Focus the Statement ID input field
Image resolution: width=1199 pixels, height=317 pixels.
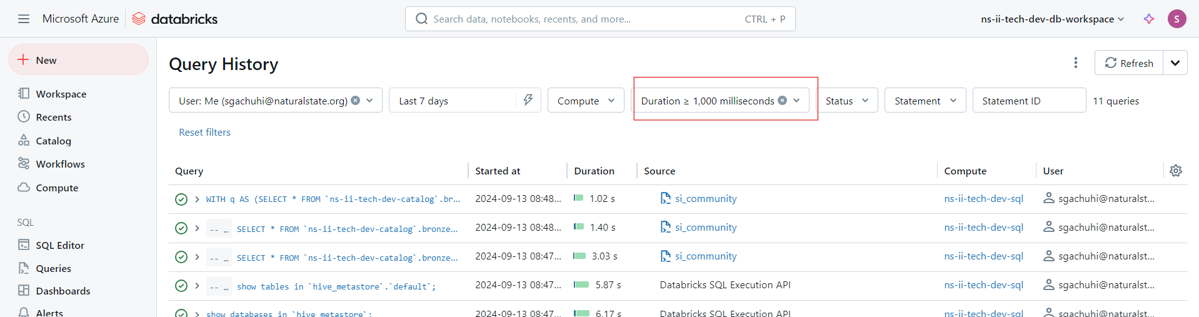(1029, 100)
